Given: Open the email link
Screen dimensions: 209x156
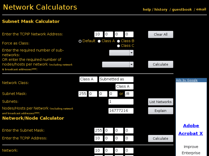Looking at the screenshot, I should (x=201, y=9).
